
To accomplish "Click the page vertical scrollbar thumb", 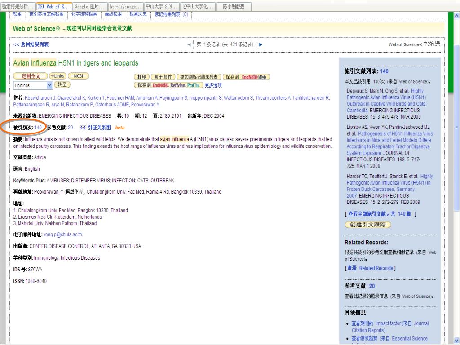I will tap(456, 128).
